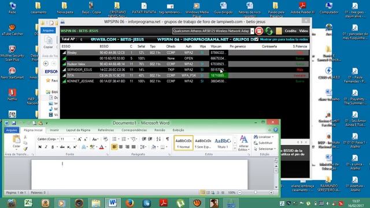
Task: Click the red font color button
Action: (x=102, y=147)
